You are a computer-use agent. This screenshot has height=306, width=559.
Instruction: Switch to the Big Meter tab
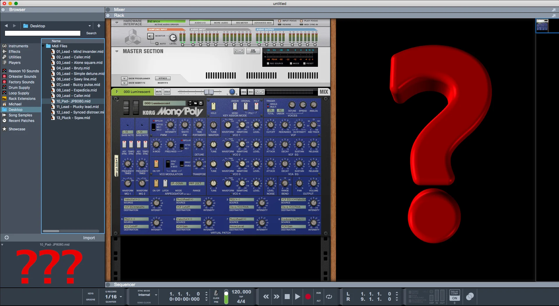242,23
